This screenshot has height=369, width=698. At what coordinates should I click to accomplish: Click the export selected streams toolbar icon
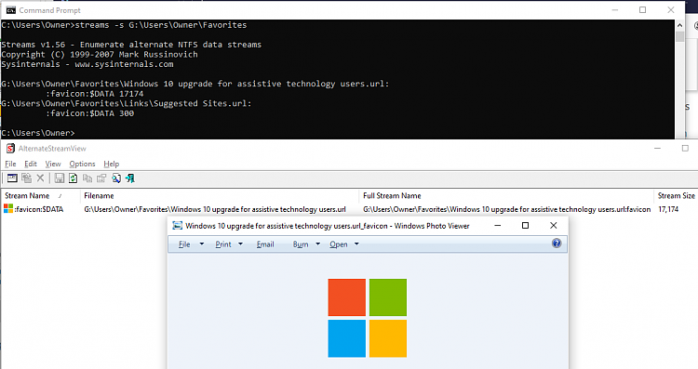tap(27, 178)
